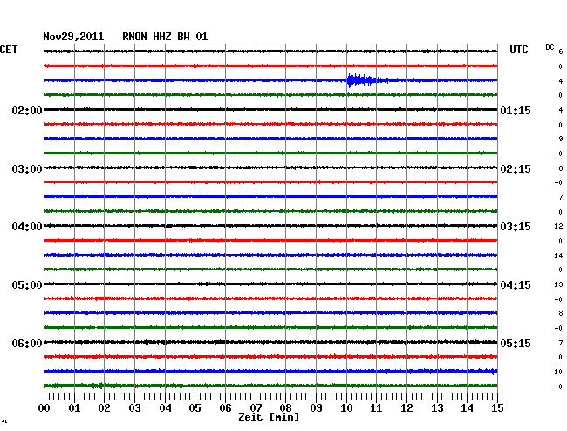Click the 01:15 UTC time label

pyautogui.click(x=516, y=110)
